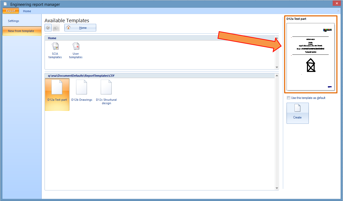
Task: Switch to the Home ribbon tab
Action: 27,11
